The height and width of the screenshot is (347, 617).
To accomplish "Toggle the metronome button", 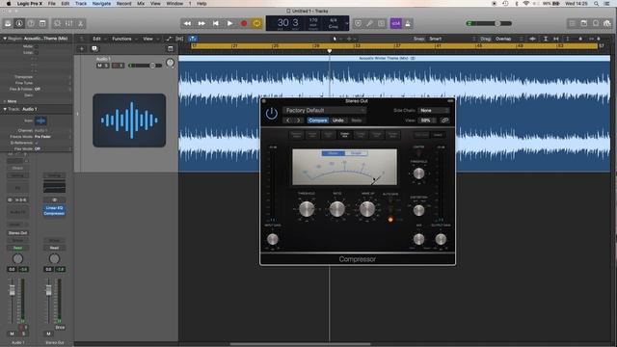I will tap(408, 23).
